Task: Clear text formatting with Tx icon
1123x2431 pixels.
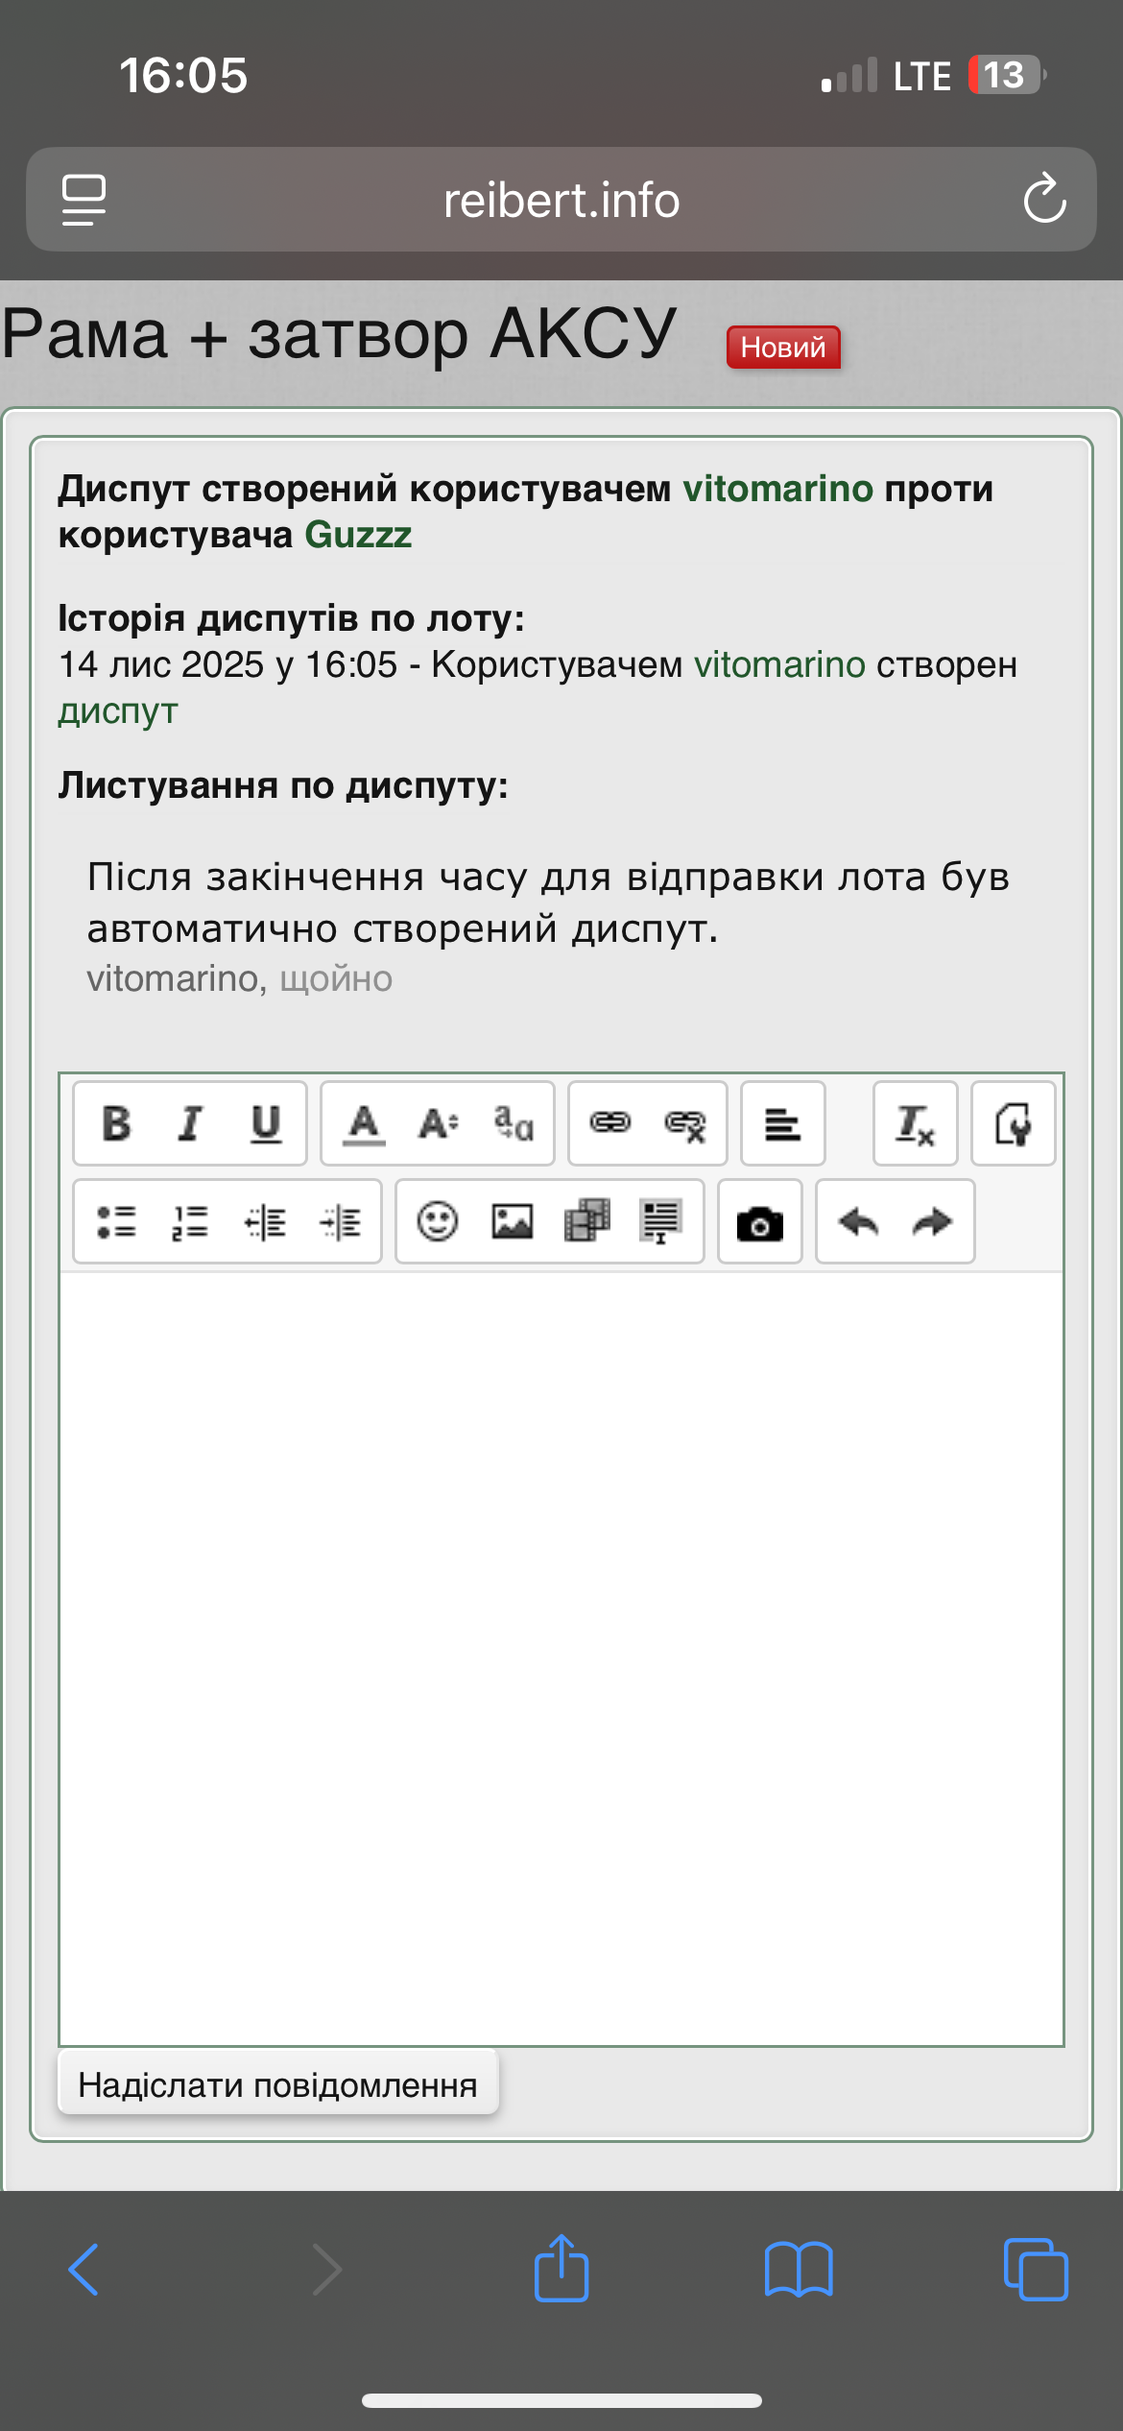Action: (915, 1123)
